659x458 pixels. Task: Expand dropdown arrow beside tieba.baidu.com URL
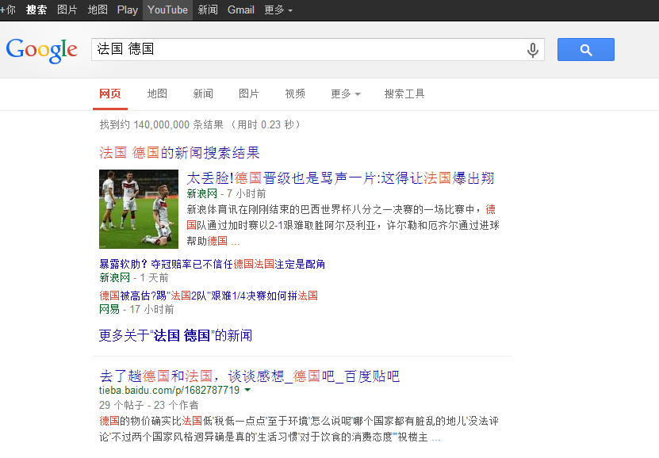click(247, 390)
